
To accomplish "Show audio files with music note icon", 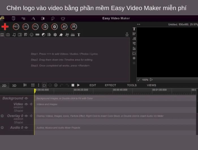I will 14,35.
